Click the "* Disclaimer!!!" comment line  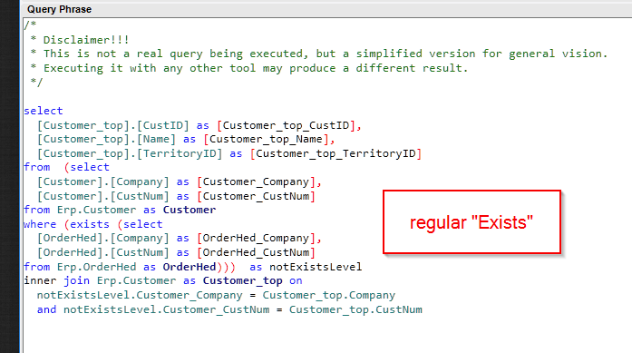click(x=80, y=40)
